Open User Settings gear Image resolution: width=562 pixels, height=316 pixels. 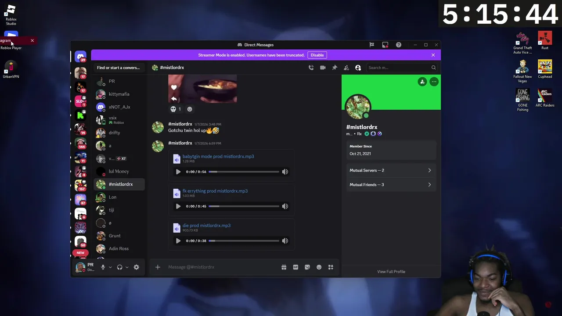tap(136, 267)
